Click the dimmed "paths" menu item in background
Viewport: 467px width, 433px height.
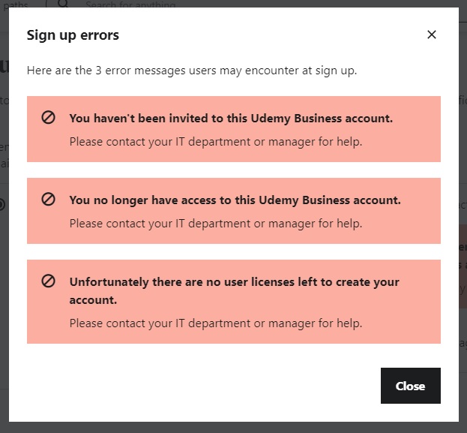16,5
